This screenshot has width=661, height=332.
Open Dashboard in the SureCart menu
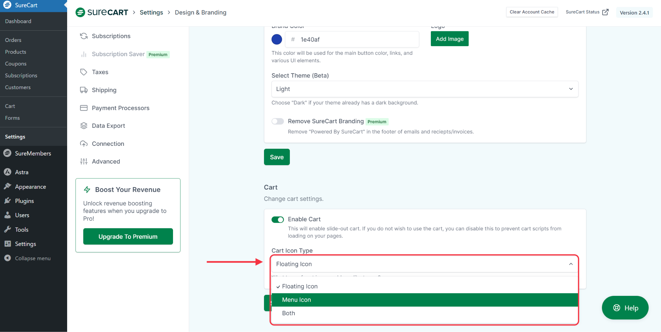[18, 21]
